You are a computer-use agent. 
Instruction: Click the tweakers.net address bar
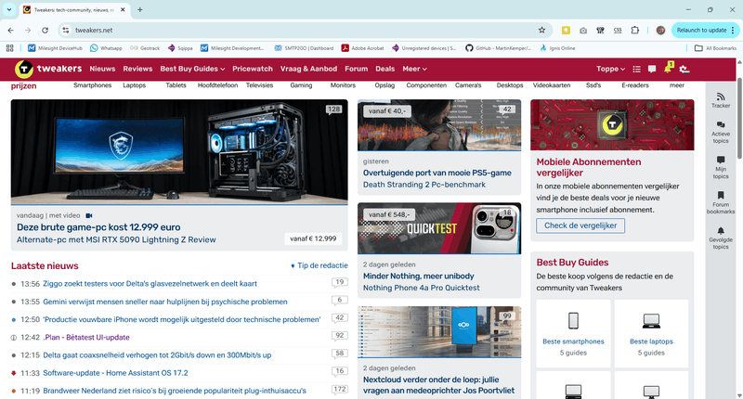click(x=304, y=30)
